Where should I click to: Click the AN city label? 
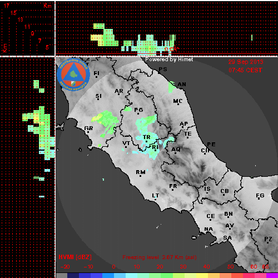(182, 85)
